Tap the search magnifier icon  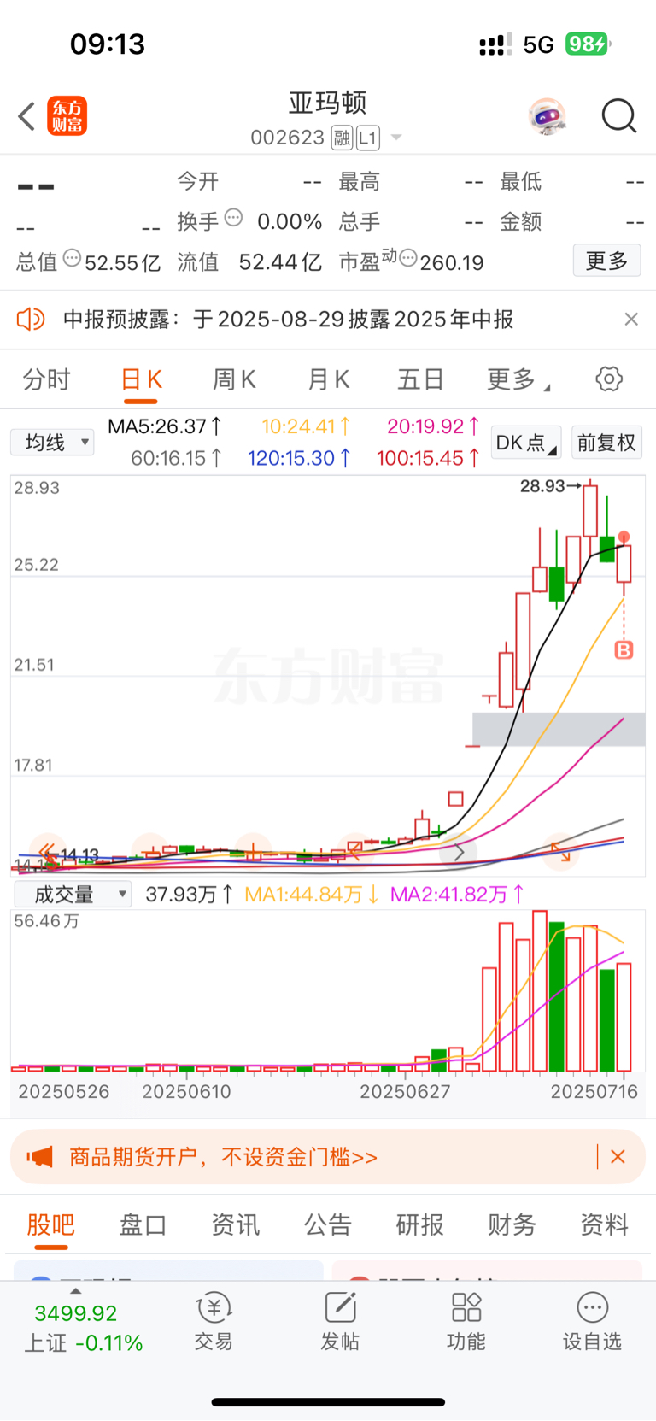(619, 116)
